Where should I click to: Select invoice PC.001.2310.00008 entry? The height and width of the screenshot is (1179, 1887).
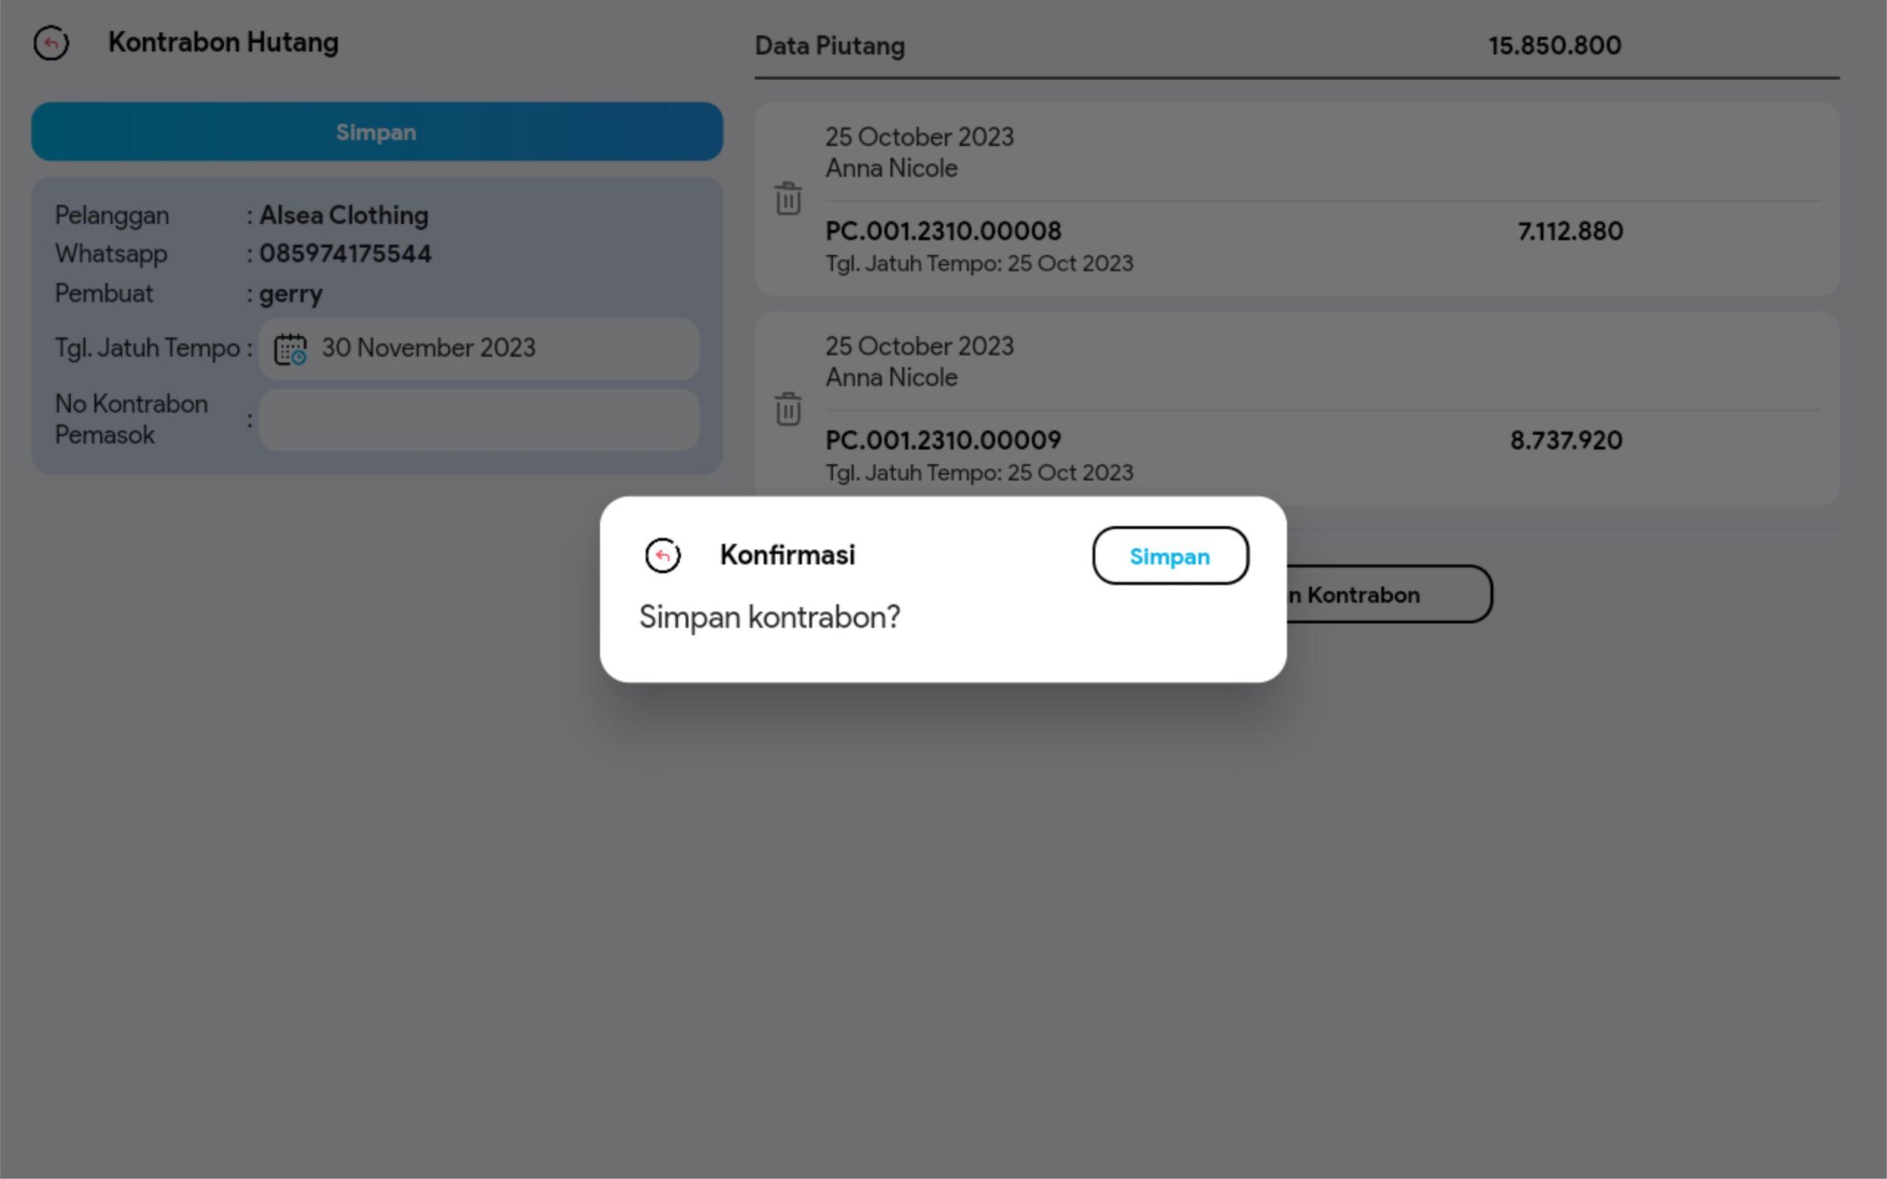pyautogui.click(x=943, y=231)
